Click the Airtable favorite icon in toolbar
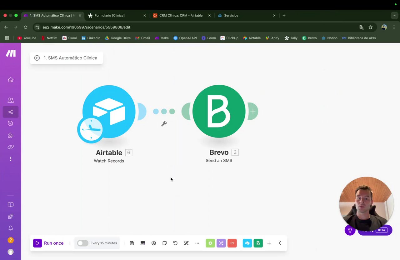 [247, 243]
